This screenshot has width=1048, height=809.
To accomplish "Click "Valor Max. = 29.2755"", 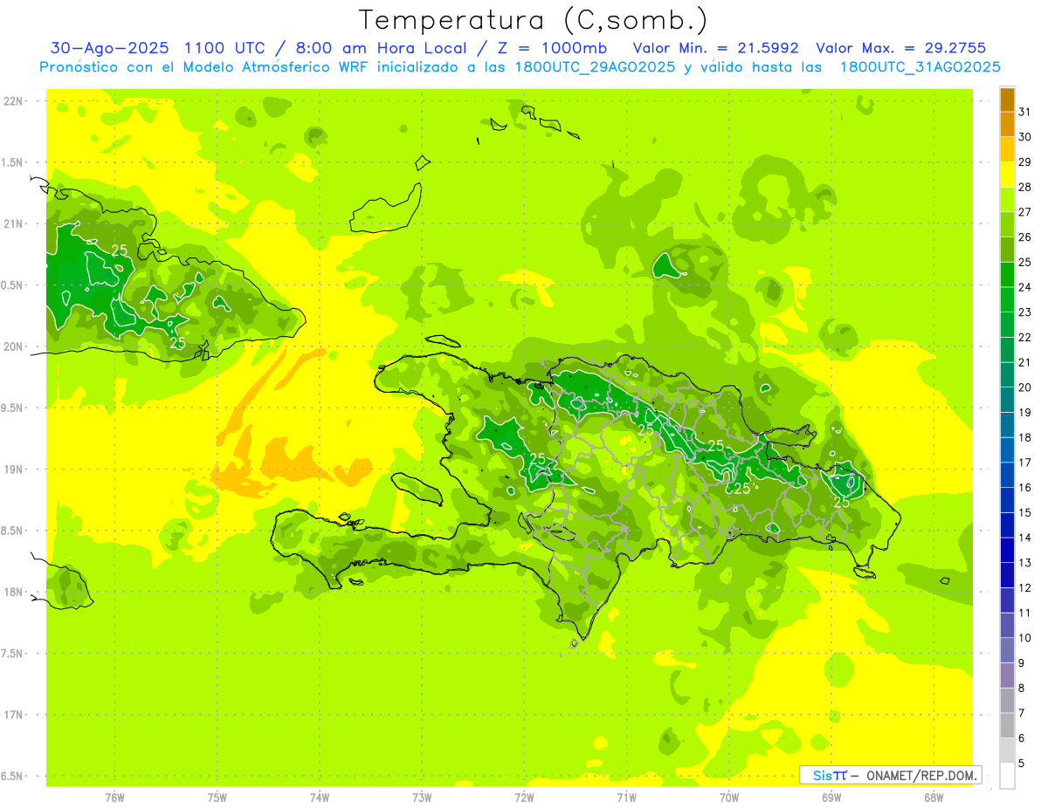I will pyautogui.click(x=901, y=48).
